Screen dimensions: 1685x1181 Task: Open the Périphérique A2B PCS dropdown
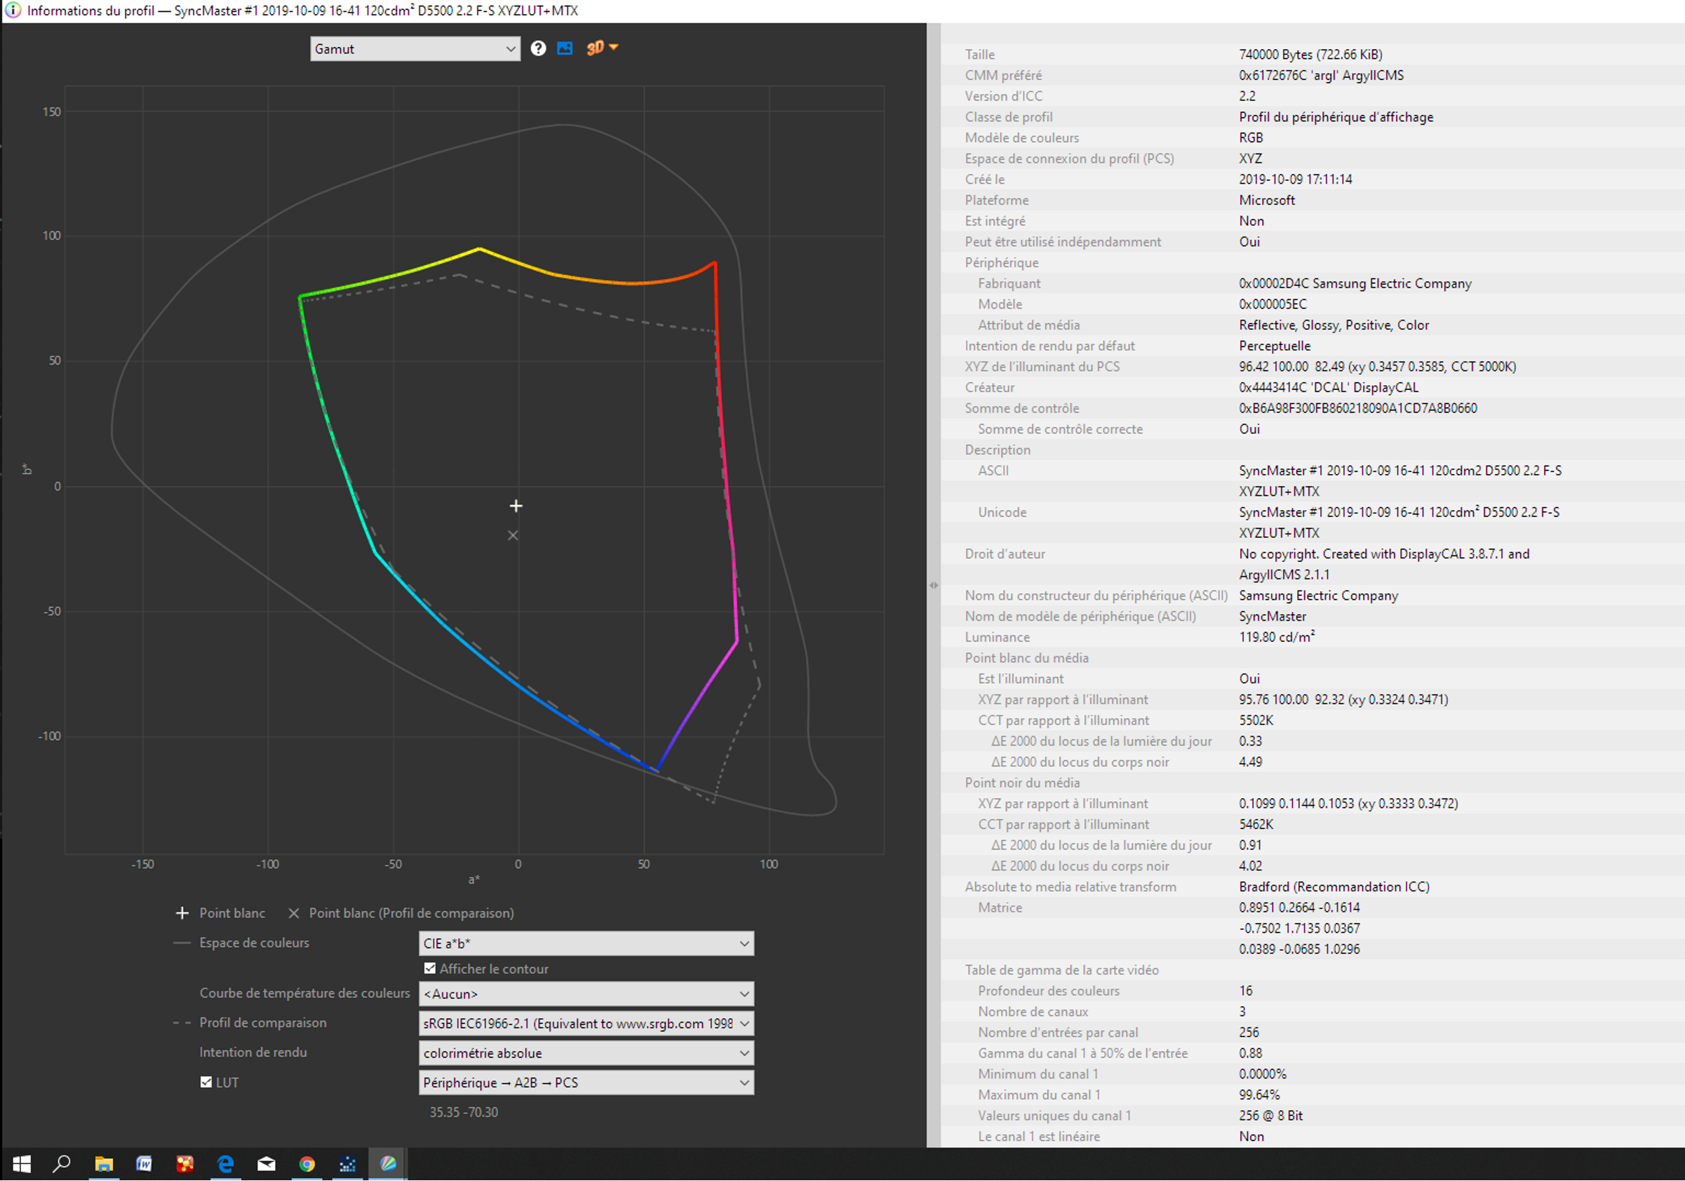tap(586, 1083)
